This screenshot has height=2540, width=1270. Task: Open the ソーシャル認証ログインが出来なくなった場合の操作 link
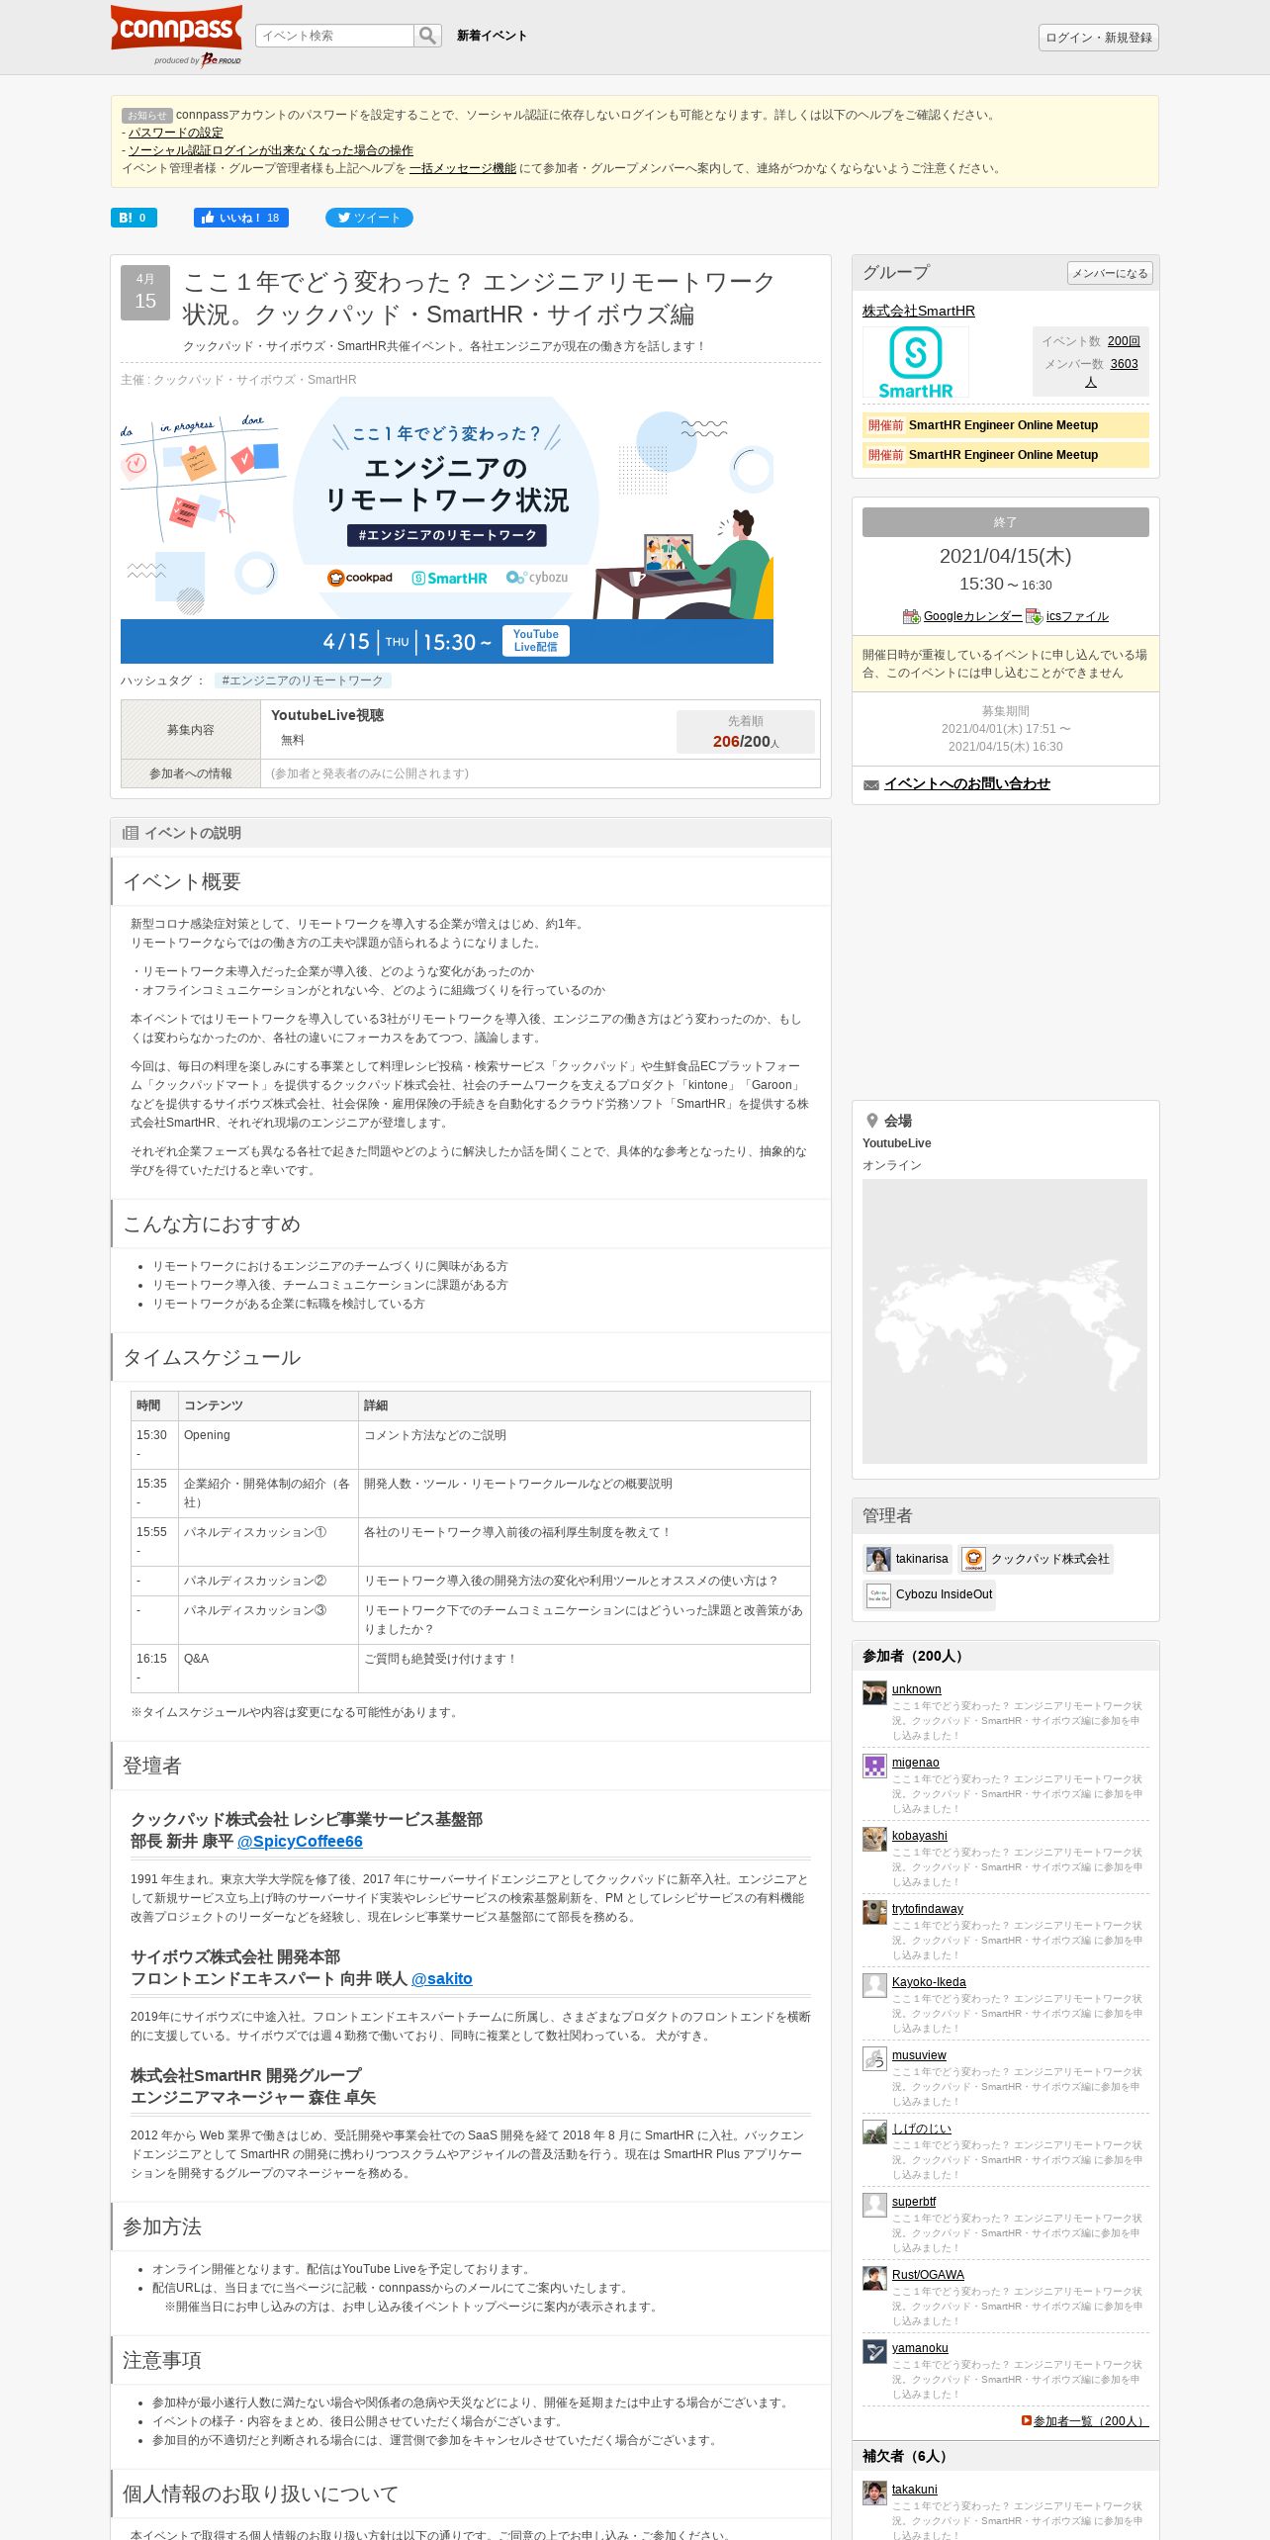click(x=271, y=150)
